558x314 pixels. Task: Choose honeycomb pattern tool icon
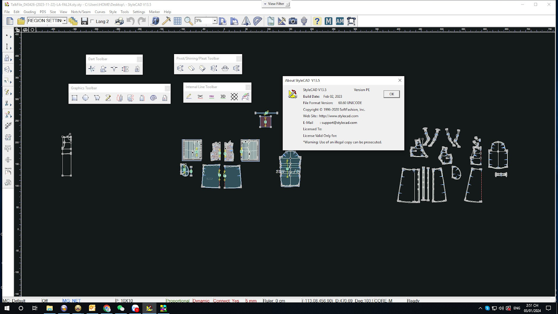pyautogui.click(x=234, y=96)
